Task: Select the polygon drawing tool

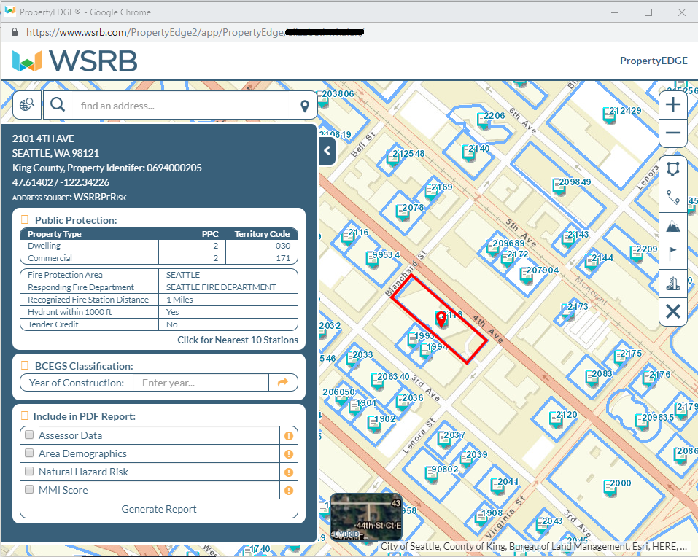Action: [672, 169]
